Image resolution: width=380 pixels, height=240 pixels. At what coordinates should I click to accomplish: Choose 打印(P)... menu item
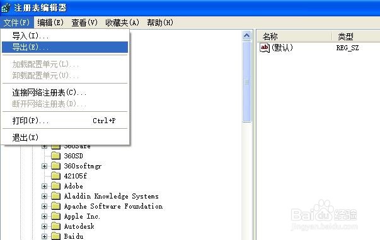[x=65, y=121]
